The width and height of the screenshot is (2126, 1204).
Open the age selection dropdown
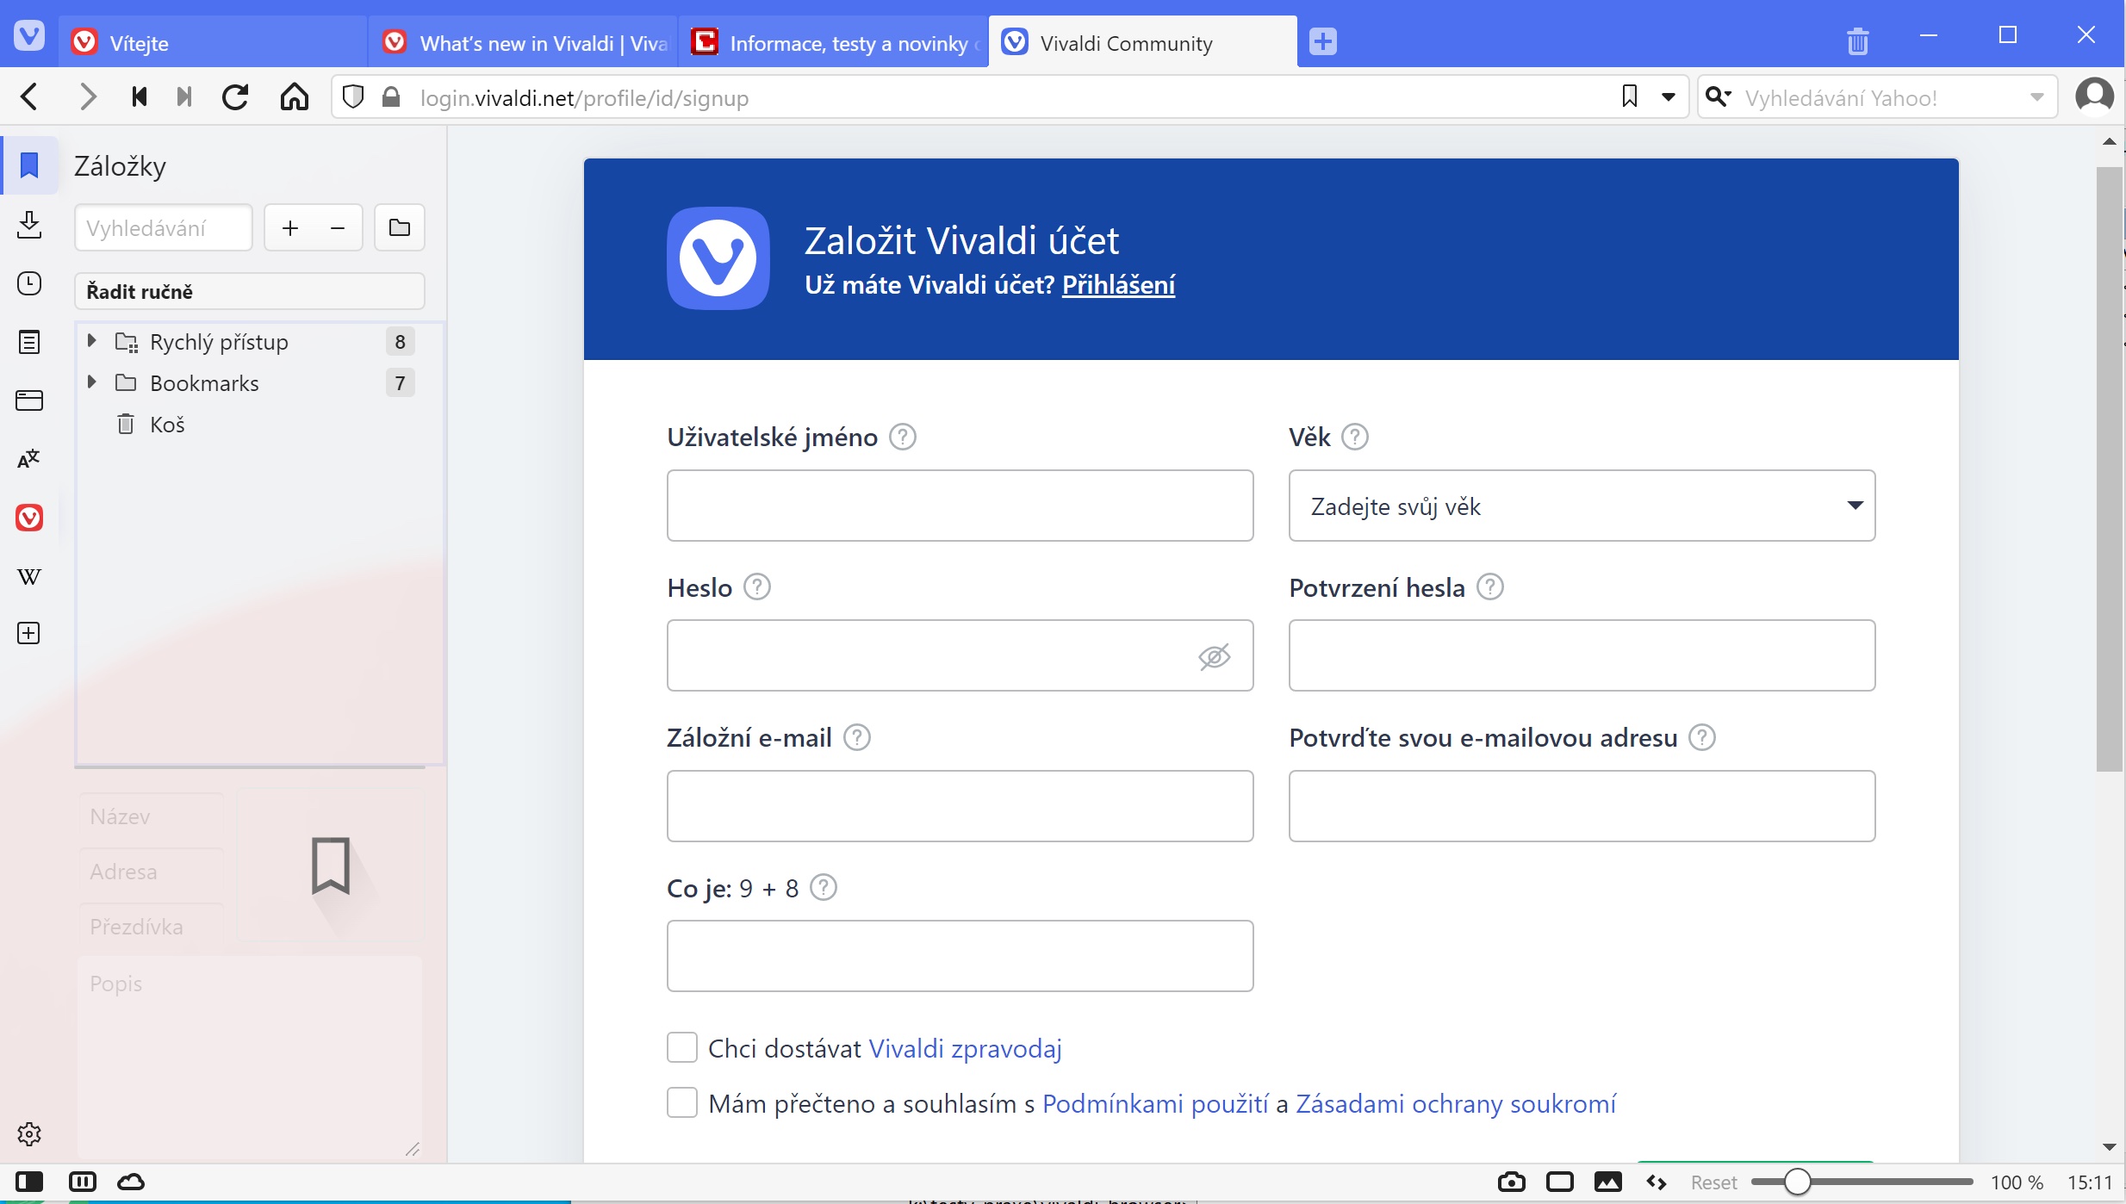pos(1582,506)
